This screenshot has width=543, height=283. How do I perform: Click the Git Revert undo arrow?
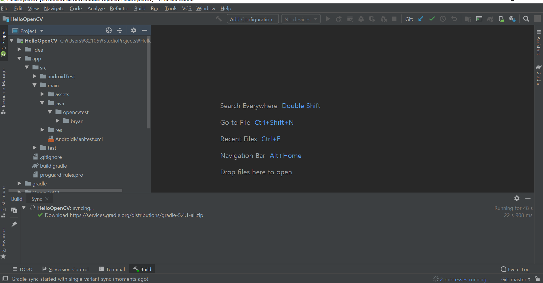[x=454, y=19]
